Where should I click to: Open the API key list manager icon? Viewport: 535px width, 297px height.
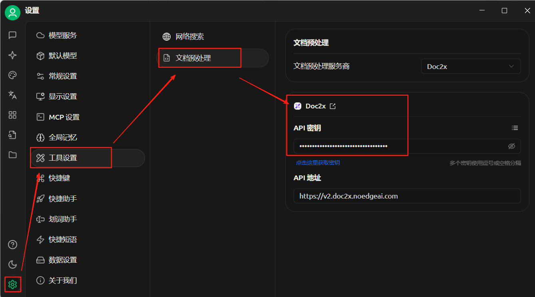click(x=515, y=128)
